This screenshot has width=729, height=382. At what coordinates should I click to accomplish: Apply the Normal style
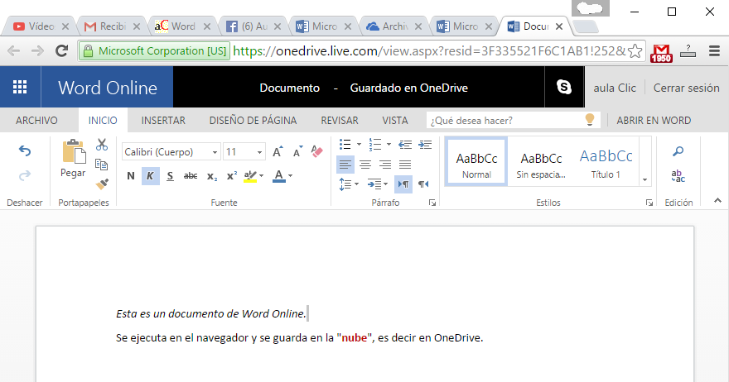click(476, 162)
